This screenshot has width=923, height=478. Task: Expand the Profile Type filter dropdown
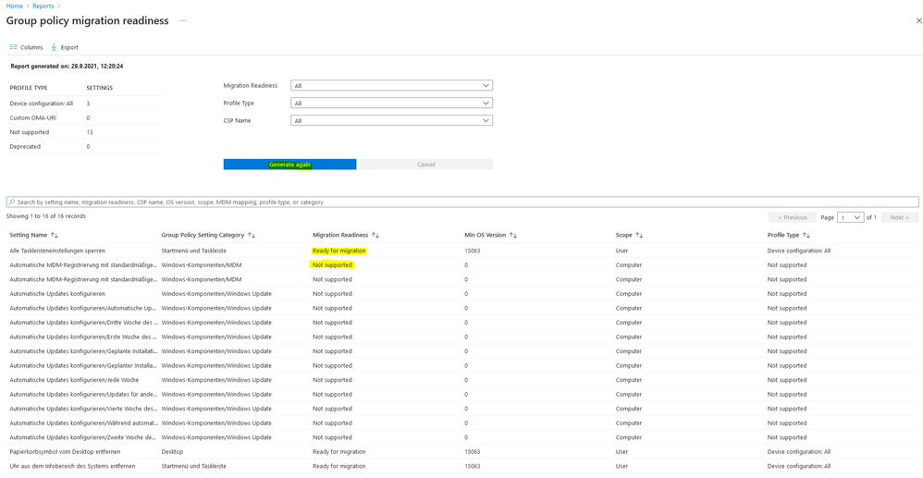click(x=391, y=103)
